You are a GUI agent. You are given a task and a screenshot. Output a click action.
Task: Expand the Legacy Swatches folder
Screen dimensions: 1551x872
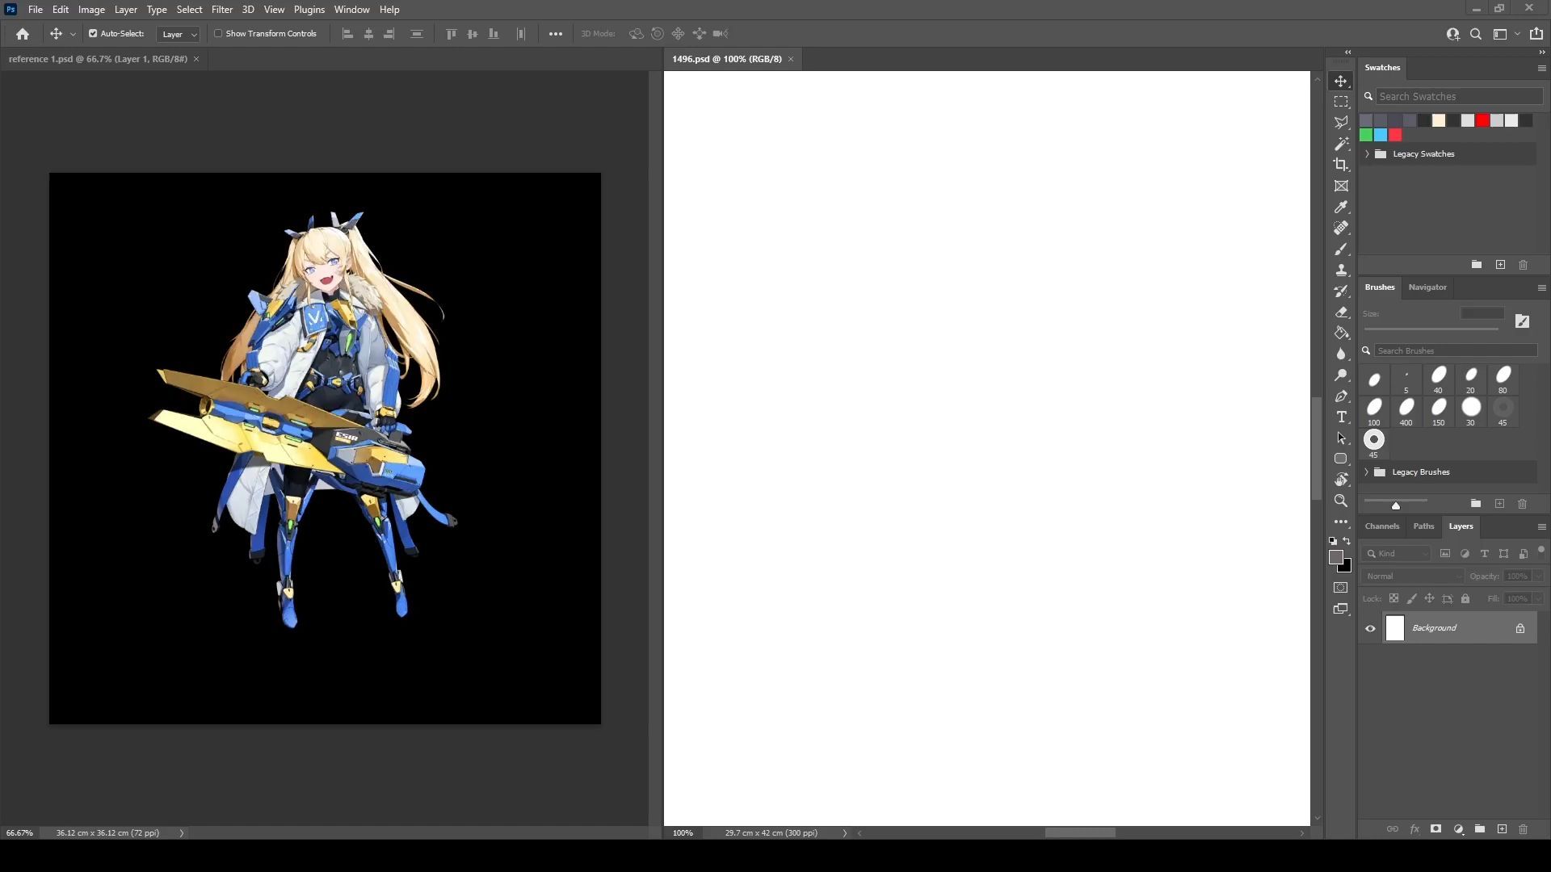pos(1367,154)
